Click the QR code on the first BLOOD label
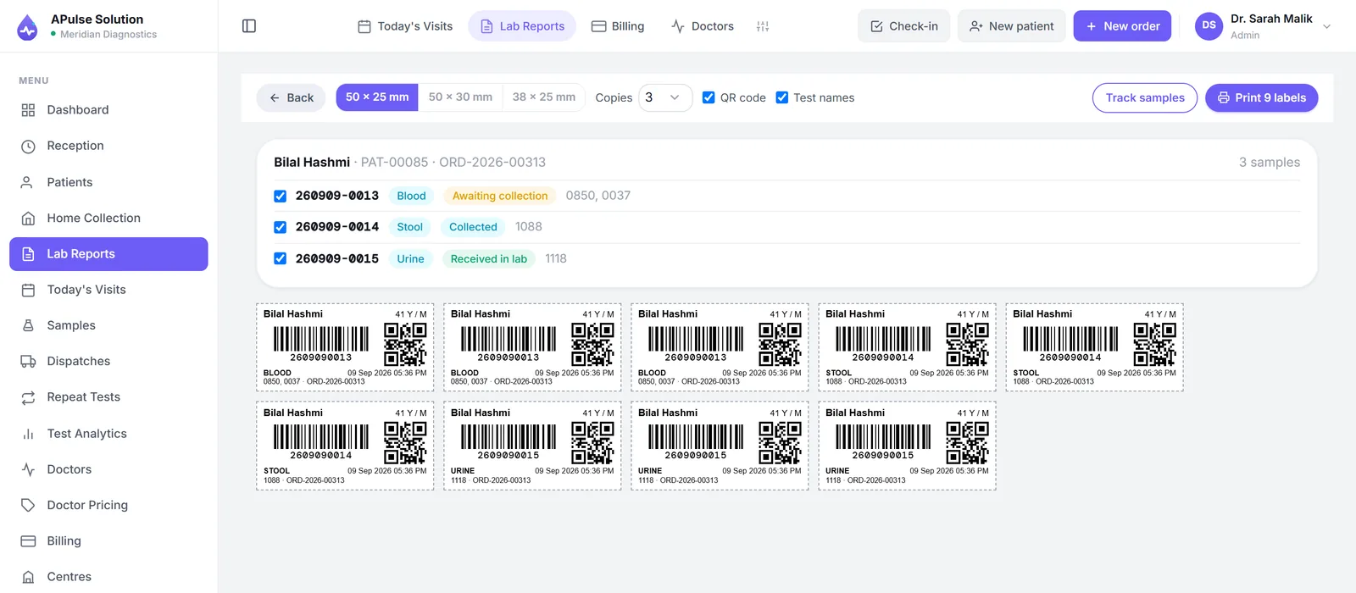Screen dimensions: 1356x593 point(405,343)
